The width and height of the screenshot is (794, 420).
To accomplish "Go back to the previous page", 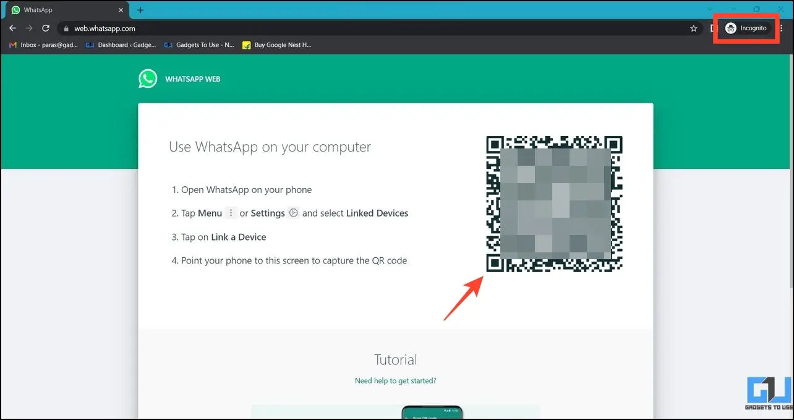I will tap(13, 28).
